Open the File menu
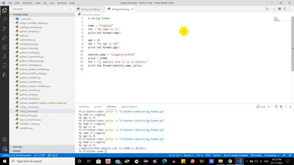The height and width of the screenshot is (165, 294). point(10,3)
